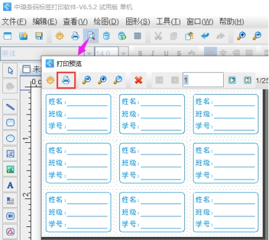Select the text A tool

coord(10,185)
